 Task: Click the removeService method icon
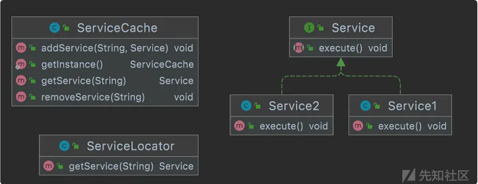(x=21, y=97)
